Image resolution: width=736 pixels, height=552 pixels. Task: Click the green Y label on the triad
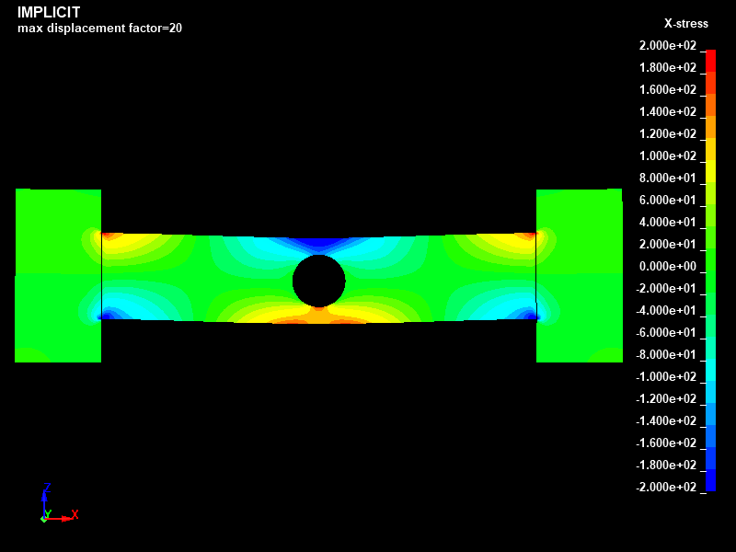coord(48,513)
